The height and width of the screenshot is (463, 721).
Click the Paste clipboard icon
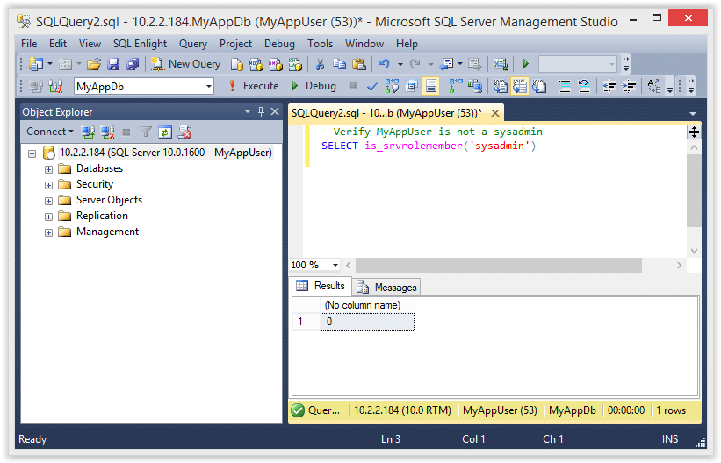pyautogui.click(x=358, y=64)
